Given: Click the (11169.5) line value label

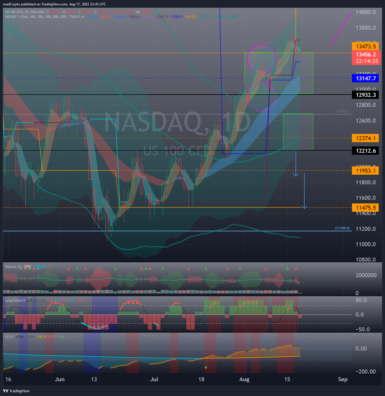Looking at the screenshot, I should [342, 228].
